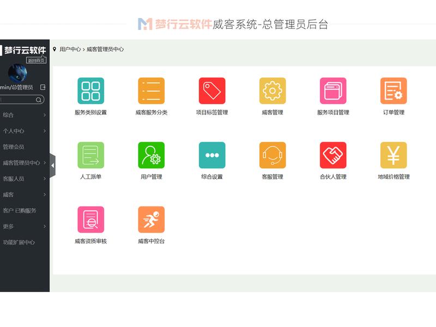436x327 pixels.
Task: Click 返回首页 button under logo
Action: (x=36, y=60)
